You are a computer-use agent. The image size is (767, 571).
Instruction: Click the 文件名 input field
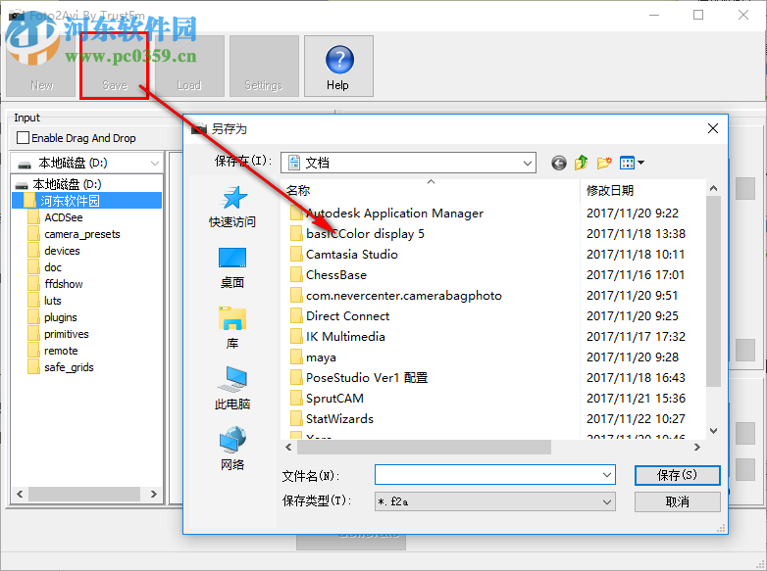(487, 475)
